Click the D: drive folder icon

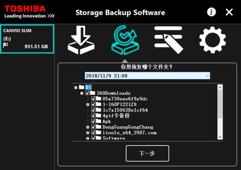81,87
